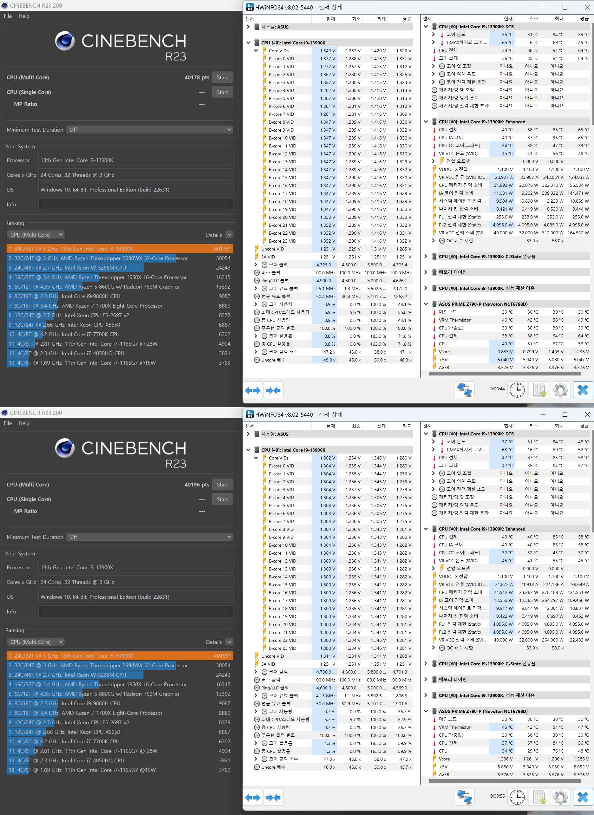Open ranking CPU (Multi Core) dropdown above 40196* row

[x=36, y=642]
